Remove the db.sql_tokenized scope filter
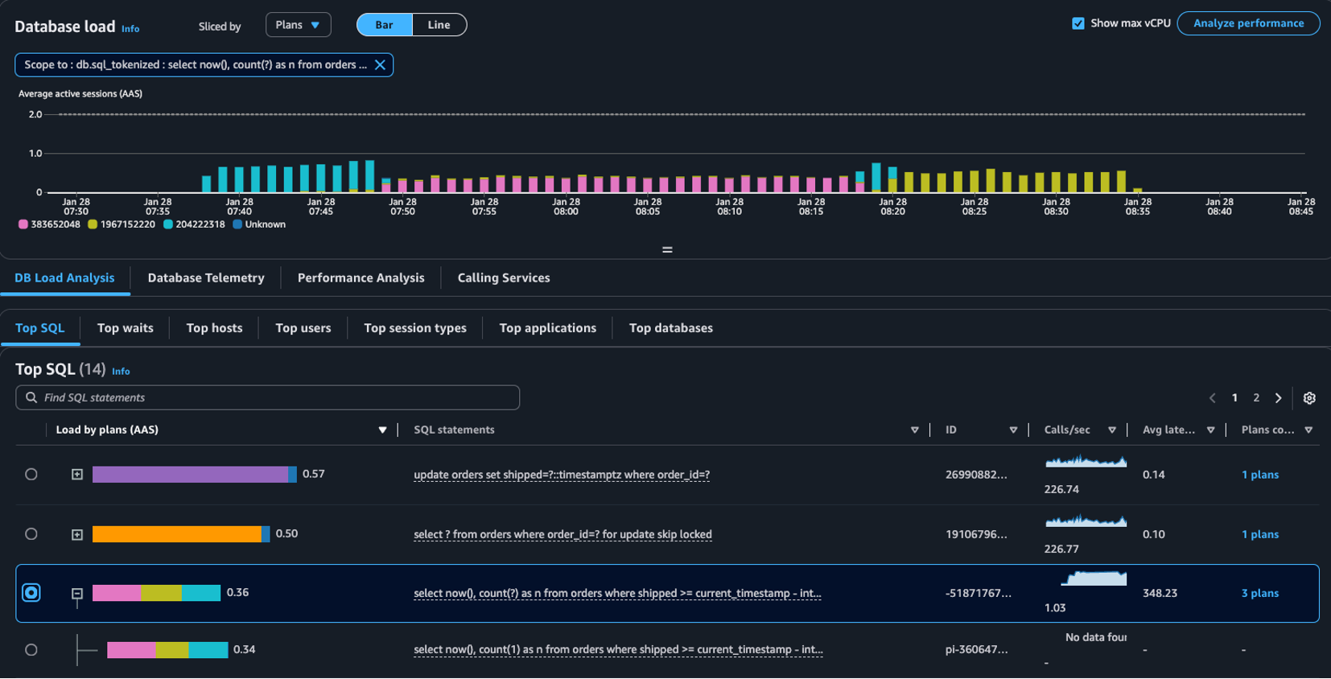 tap(380, 65)
